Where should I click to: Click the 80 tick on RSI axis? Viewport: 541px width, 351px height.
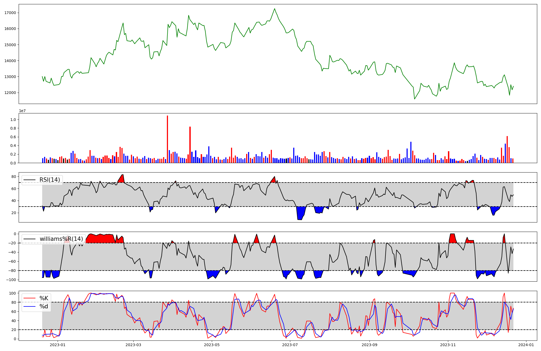(x=14, y=177)
